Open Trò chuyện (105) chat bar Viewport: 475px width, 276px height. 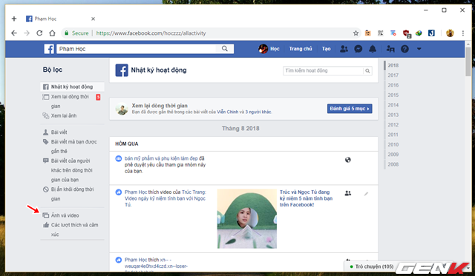pos(371,266)
